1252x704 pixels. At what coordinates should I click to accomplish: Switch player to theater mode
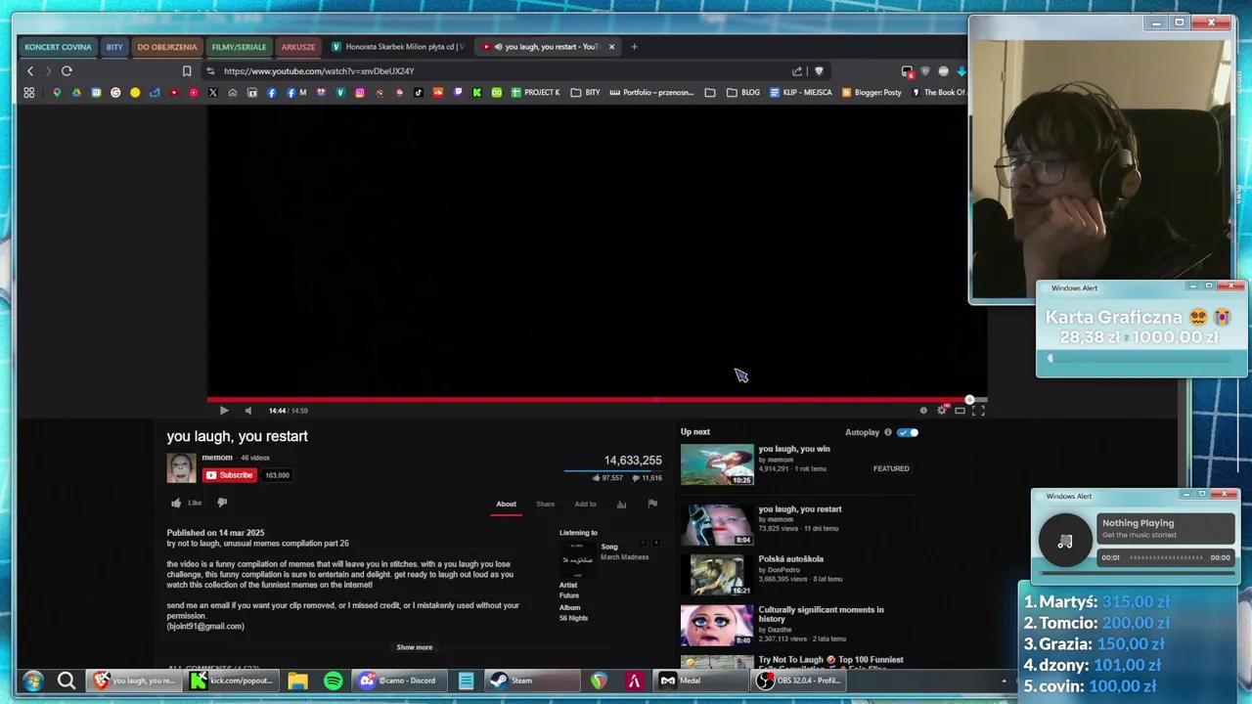click(x=960, y=411)
